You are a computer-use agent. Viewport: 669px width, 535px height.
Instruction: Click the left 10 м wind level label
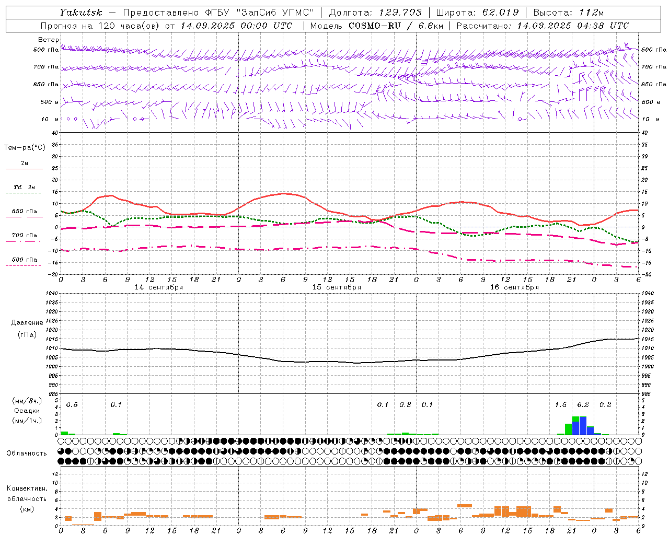pos(50,119)
